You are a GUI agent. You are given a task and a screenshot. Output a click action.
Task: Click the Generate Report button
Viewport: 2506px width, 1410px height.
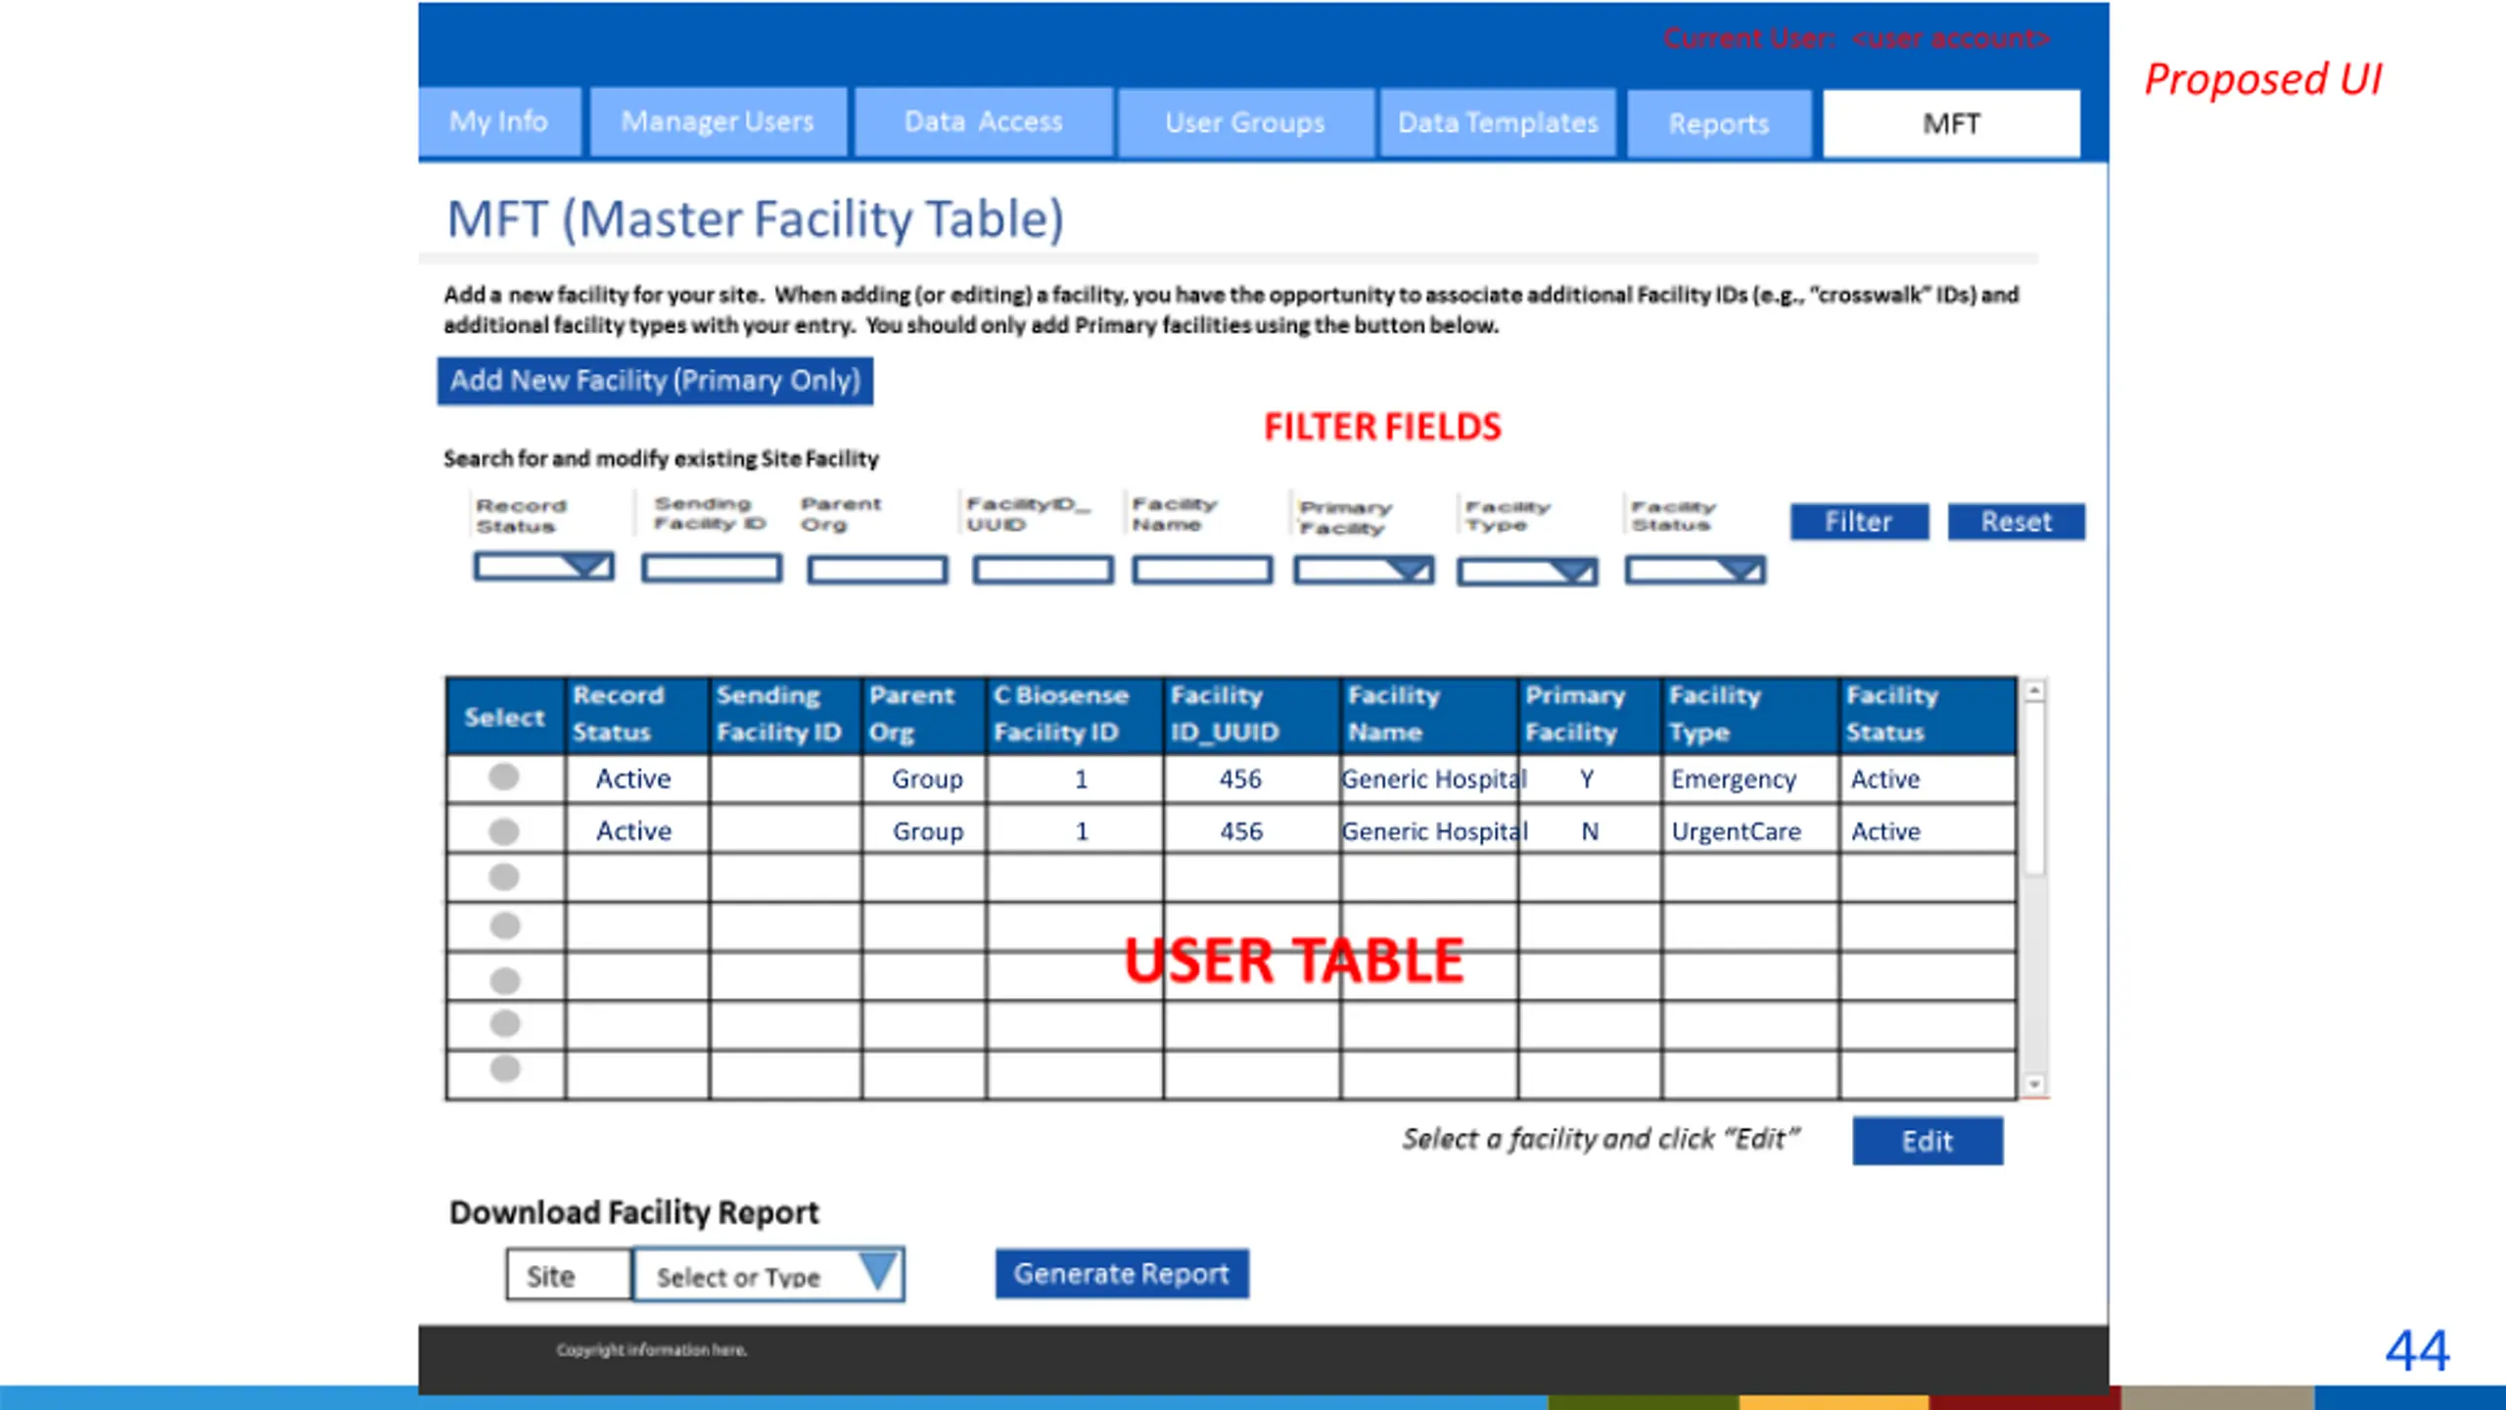point(1121,1274)
